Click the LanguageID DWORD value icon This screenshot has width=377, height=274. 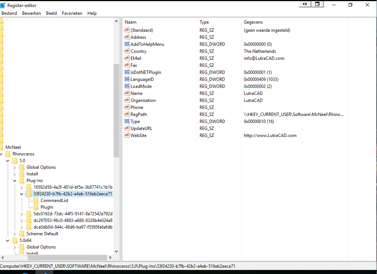click(x=127, y=79)
